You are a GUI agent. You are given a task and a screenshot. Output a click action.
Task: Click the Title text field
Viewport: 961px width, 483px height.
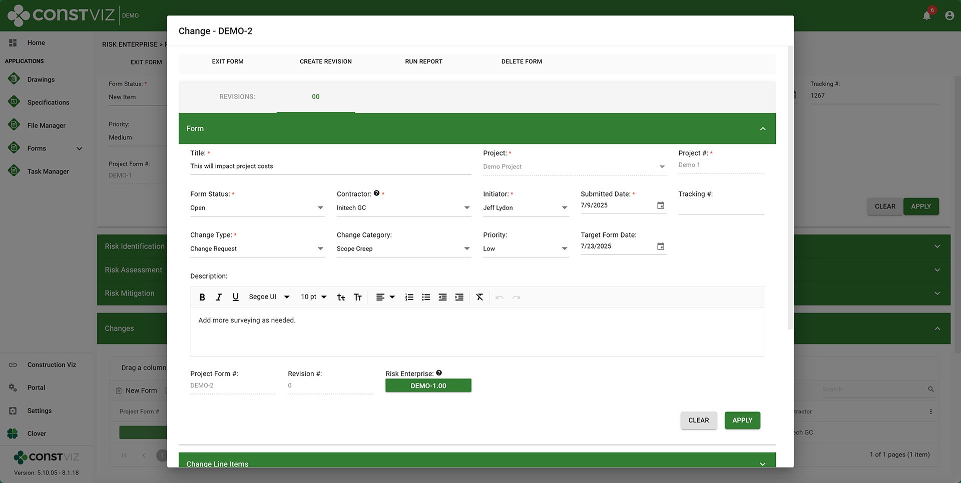(330, 166)
